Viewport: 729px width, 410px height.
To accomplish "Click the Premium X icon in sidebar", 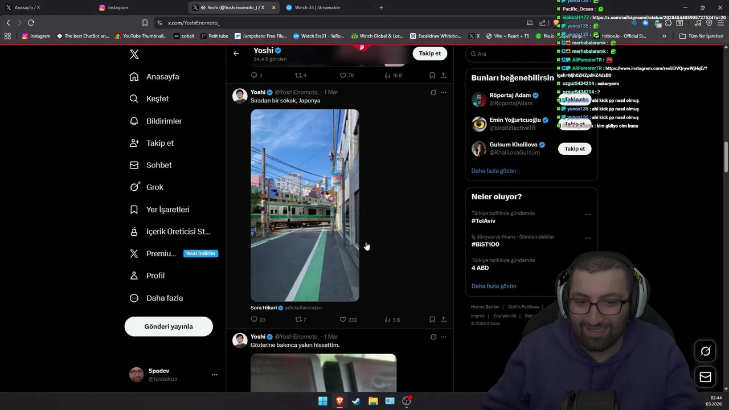I will pyautogui.click(x=134, y=253).
